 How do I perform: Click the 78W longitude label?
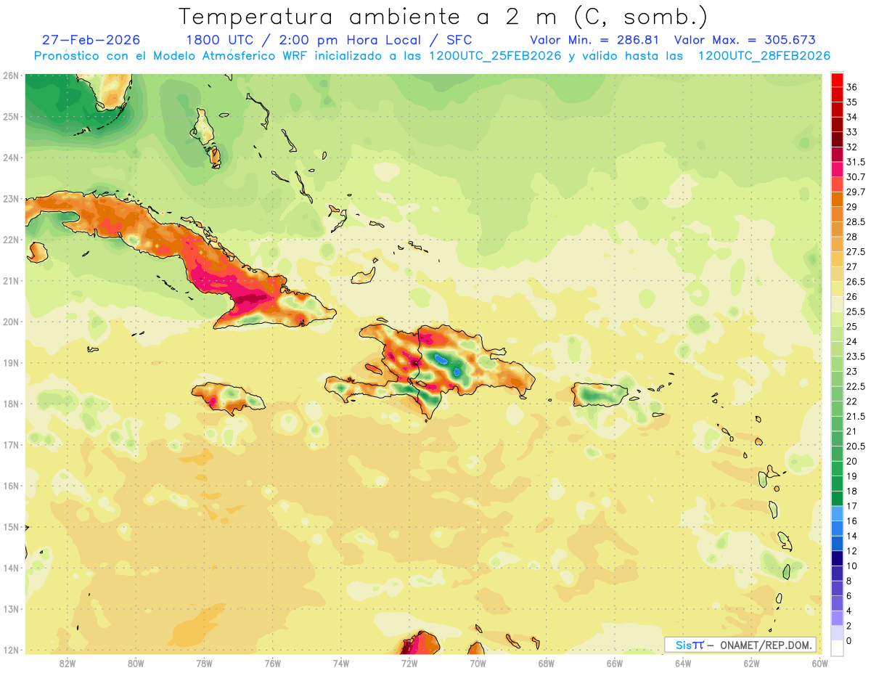[204, 663]
